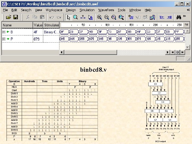Click the Zoom In magnifier icon
This screenshot has width=192, height=144.
(x=99, y=17)
